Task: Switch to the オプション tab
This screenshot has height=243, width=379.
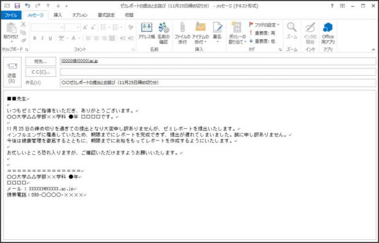Action: tap(79, 15)
